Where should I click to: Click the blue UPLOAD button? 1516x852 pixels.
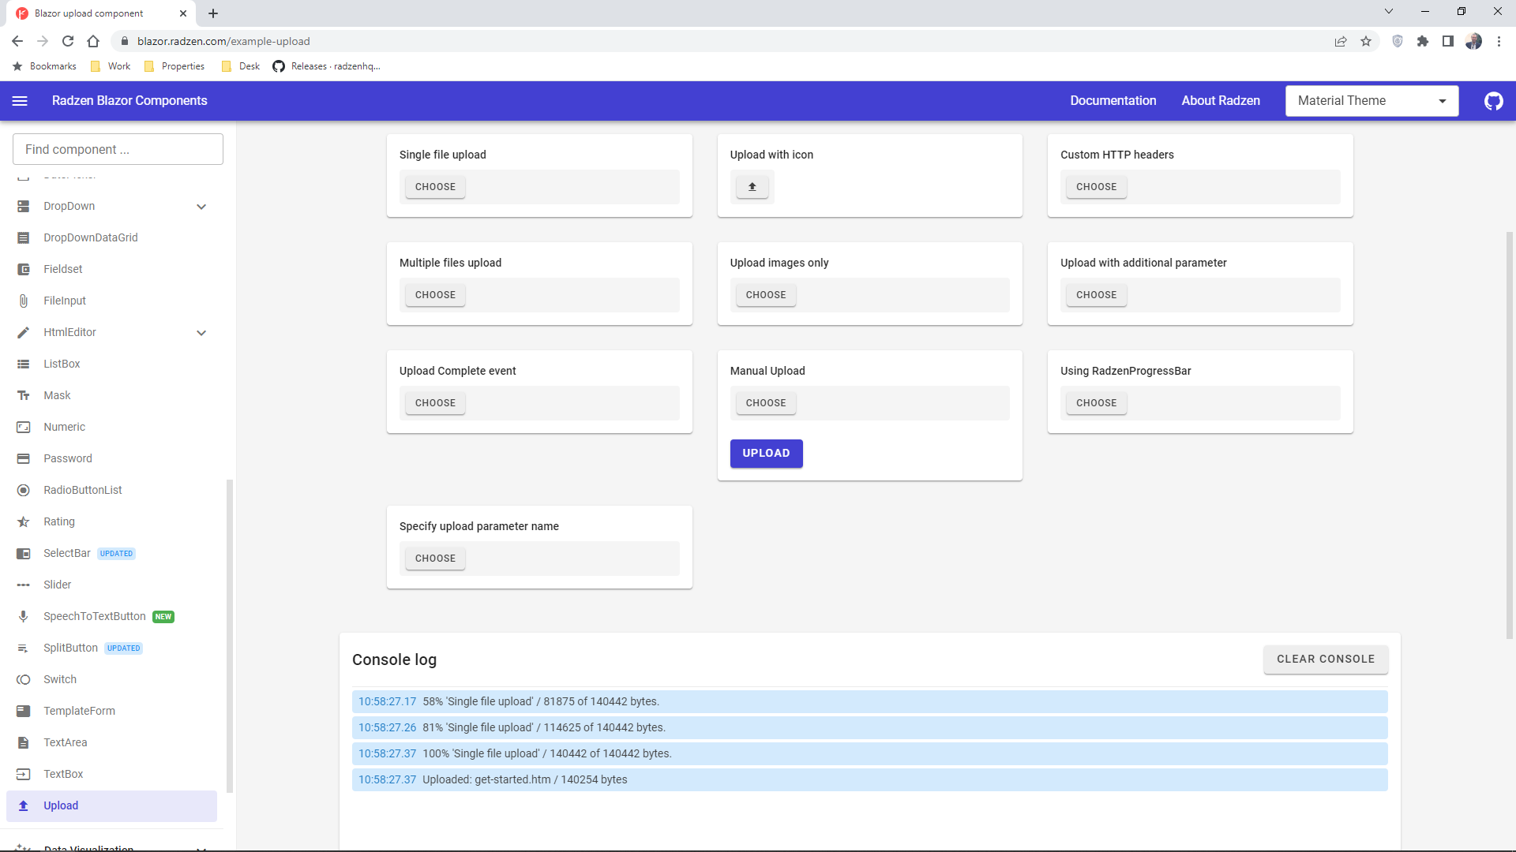coord(766,454)
